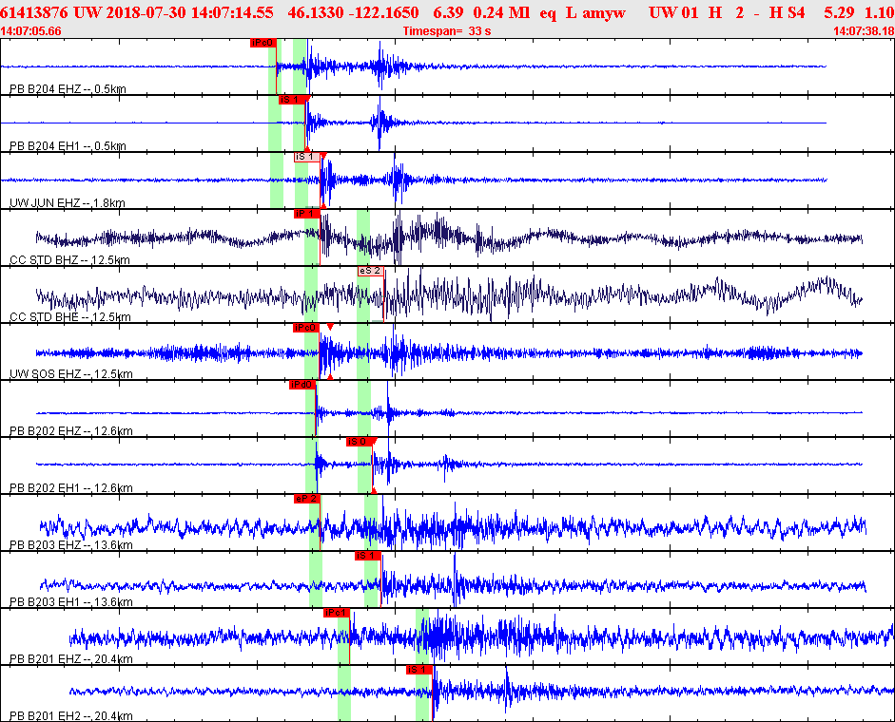Click the red triangle below JUN EHZ pick line

pyautogui.click(x=323, y=206)
